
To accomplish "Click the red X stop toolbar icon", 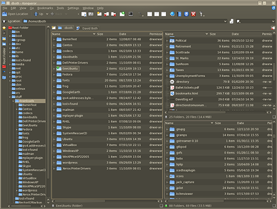I will 193,14.
